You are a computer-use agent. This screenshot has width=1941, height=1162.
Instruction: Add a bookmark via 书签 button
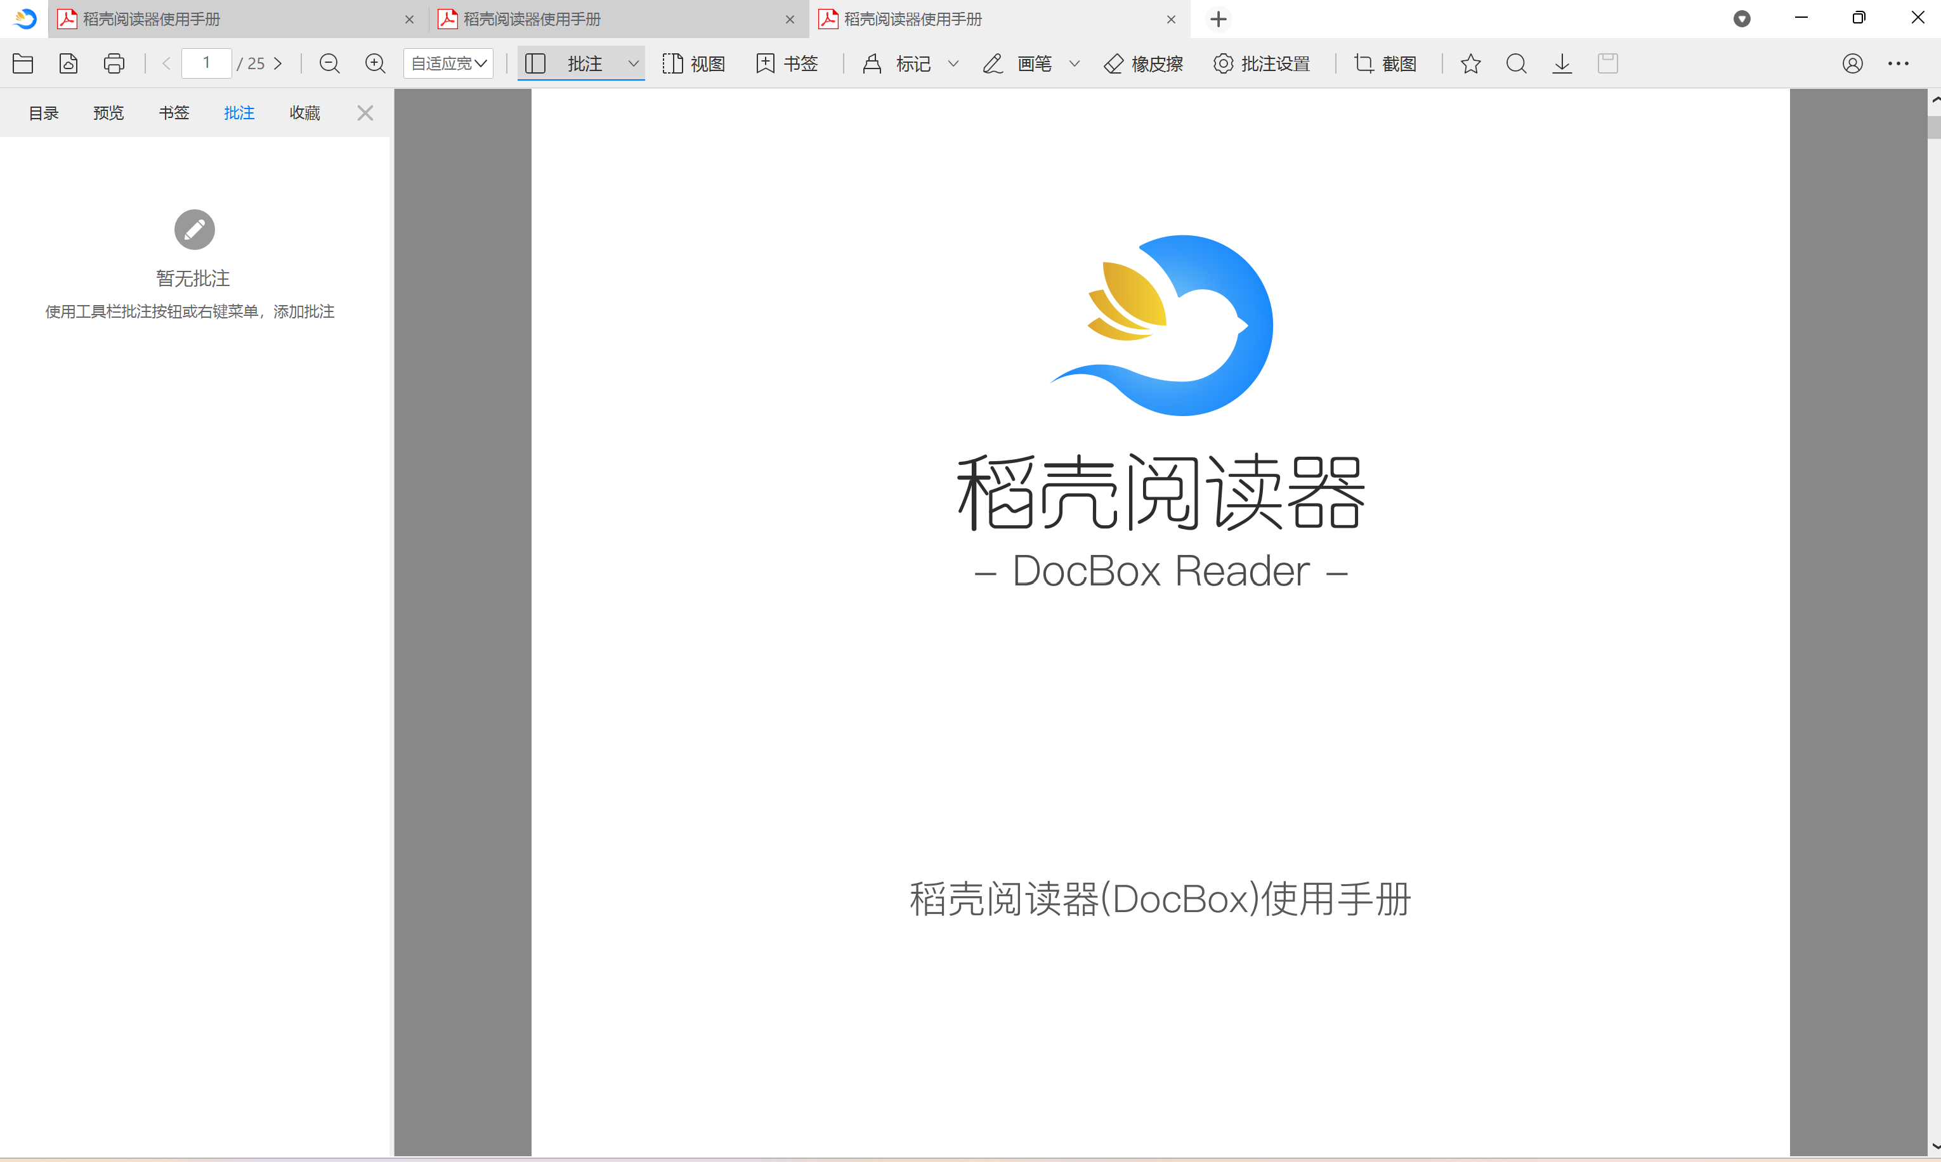click(787, 63)
